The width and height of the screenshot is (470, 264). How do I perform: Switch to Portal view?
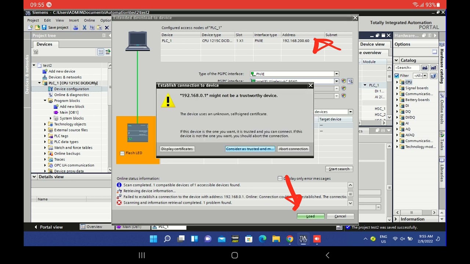[48, 227]
